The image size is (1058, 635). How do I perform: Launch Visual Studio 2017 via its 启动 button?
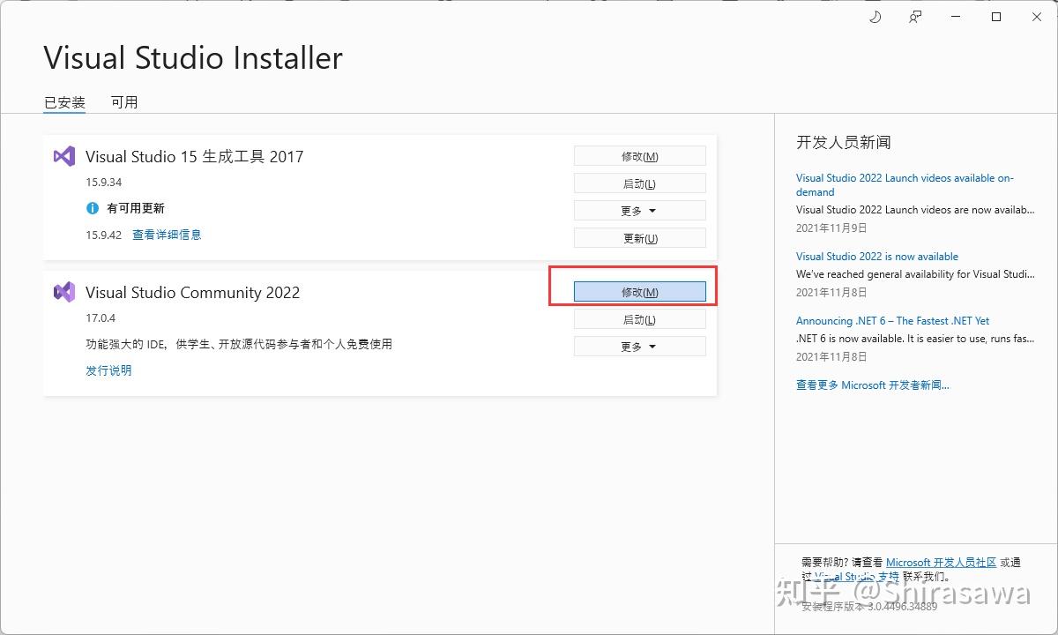point(639,183)
